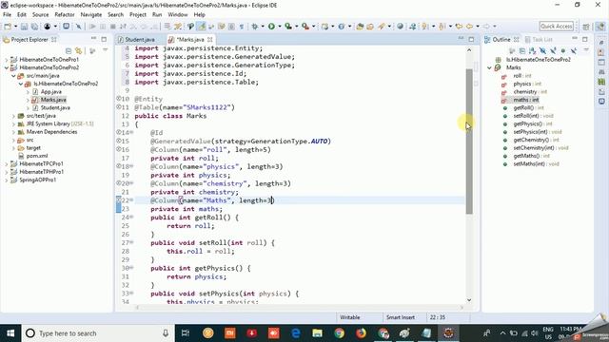The image size is (609, 342).
Task: Click the web browser globe icon
Action: click(400, 27)
